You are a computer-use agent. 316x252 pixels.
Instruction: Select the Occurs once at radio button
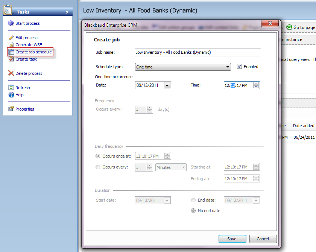tap(98, 156)
